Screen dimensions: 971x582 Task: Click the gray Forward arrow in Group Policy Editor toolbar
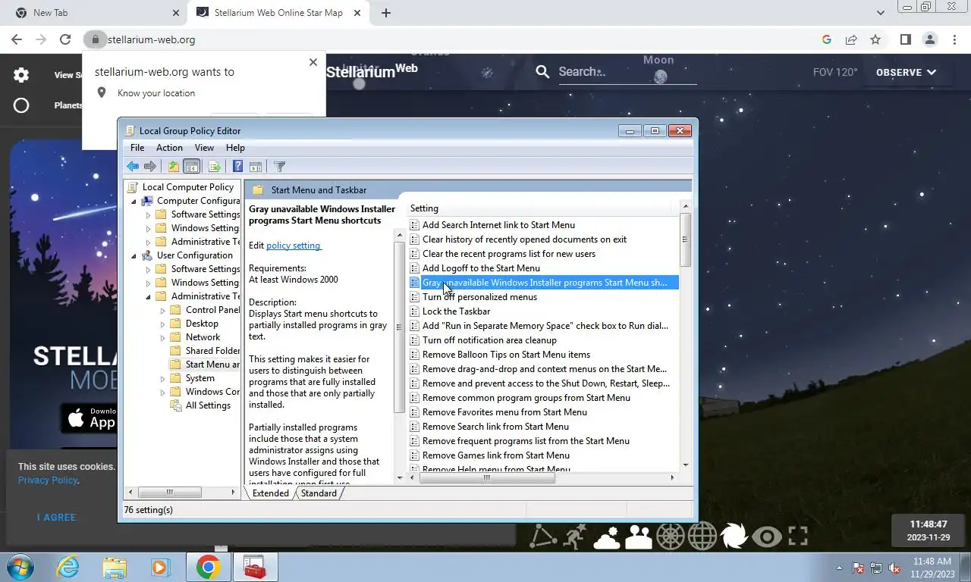tap(150, 167)
